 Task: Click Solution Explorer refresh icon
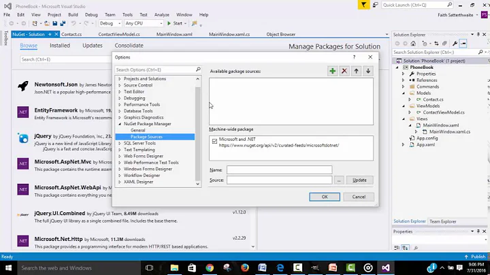point(436,44)
